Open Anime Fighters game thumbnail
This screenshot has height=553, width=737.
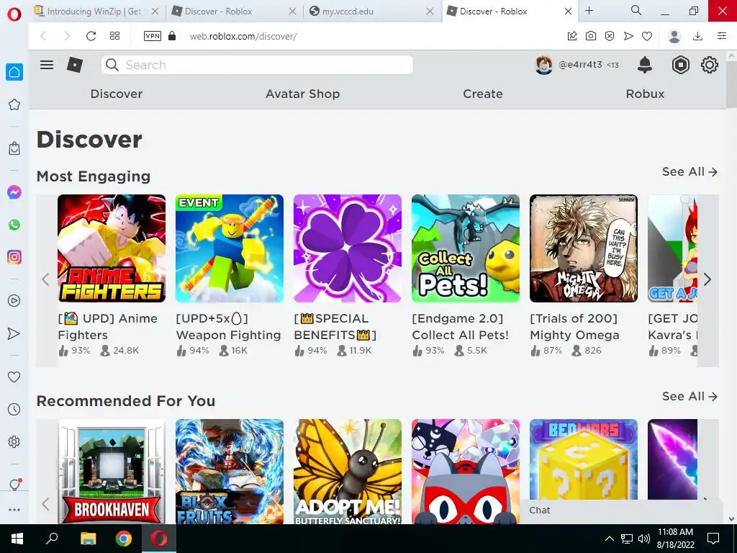(112, 248)
